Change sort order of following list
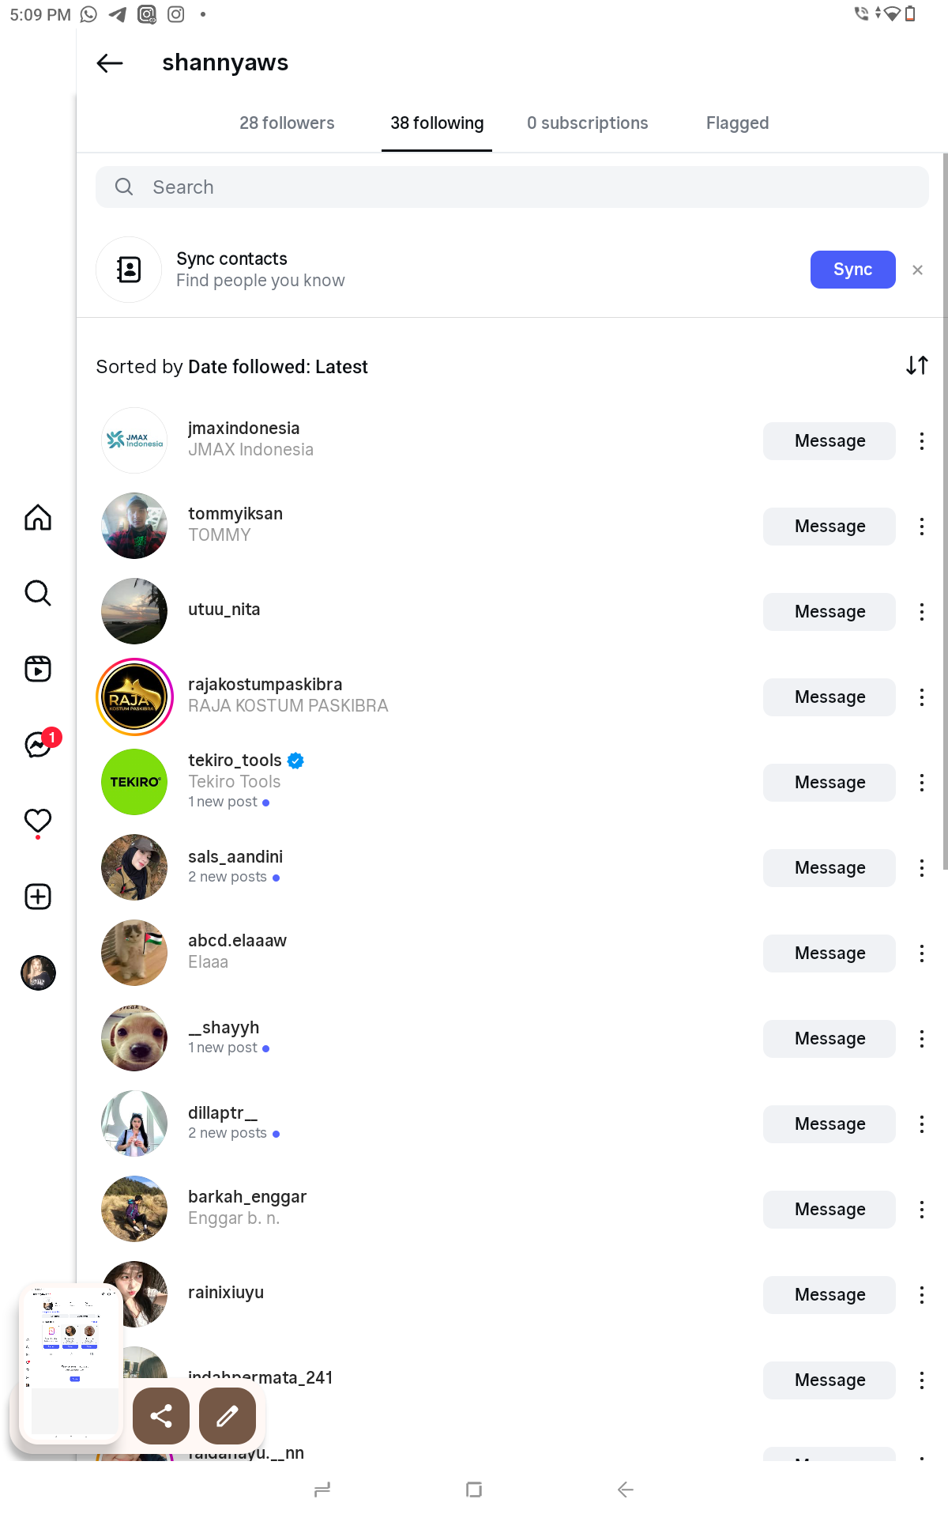This screenshot has height=1518, width=948. point(916,365)
